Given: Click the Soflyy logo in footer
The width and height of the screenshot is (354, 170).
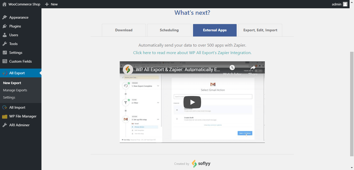Looking at the screenshot, I should 201,164.
